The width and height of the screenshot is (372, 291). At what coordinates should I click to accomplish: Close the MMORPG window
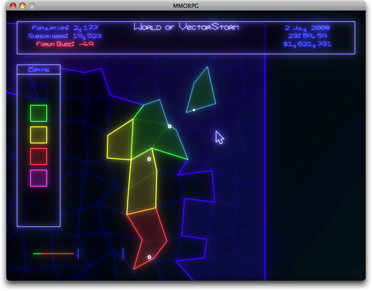(13, 6)
